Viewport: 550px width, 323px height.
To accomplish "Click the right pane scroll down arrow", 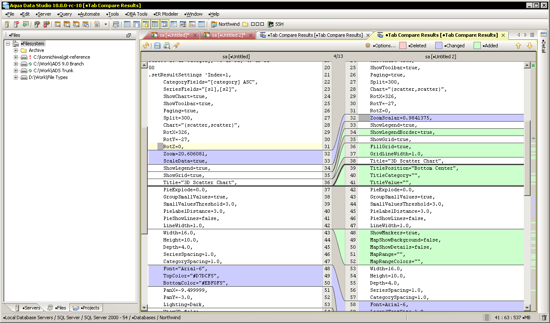I will [527, 307].
